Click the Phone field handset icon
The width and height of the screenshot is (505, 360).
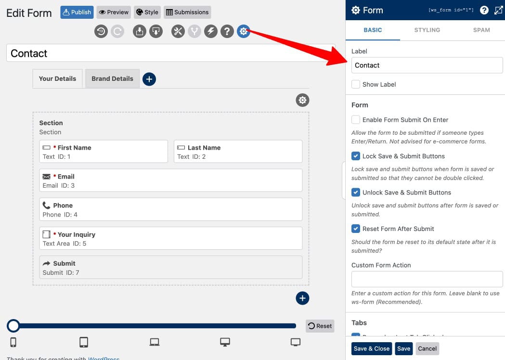click(x=46, y=205)
